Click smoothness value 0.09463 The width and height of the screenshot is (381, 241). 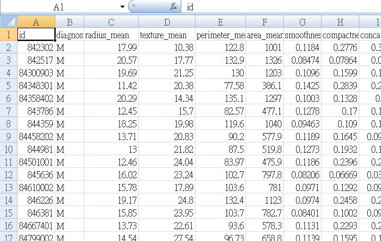302,124
